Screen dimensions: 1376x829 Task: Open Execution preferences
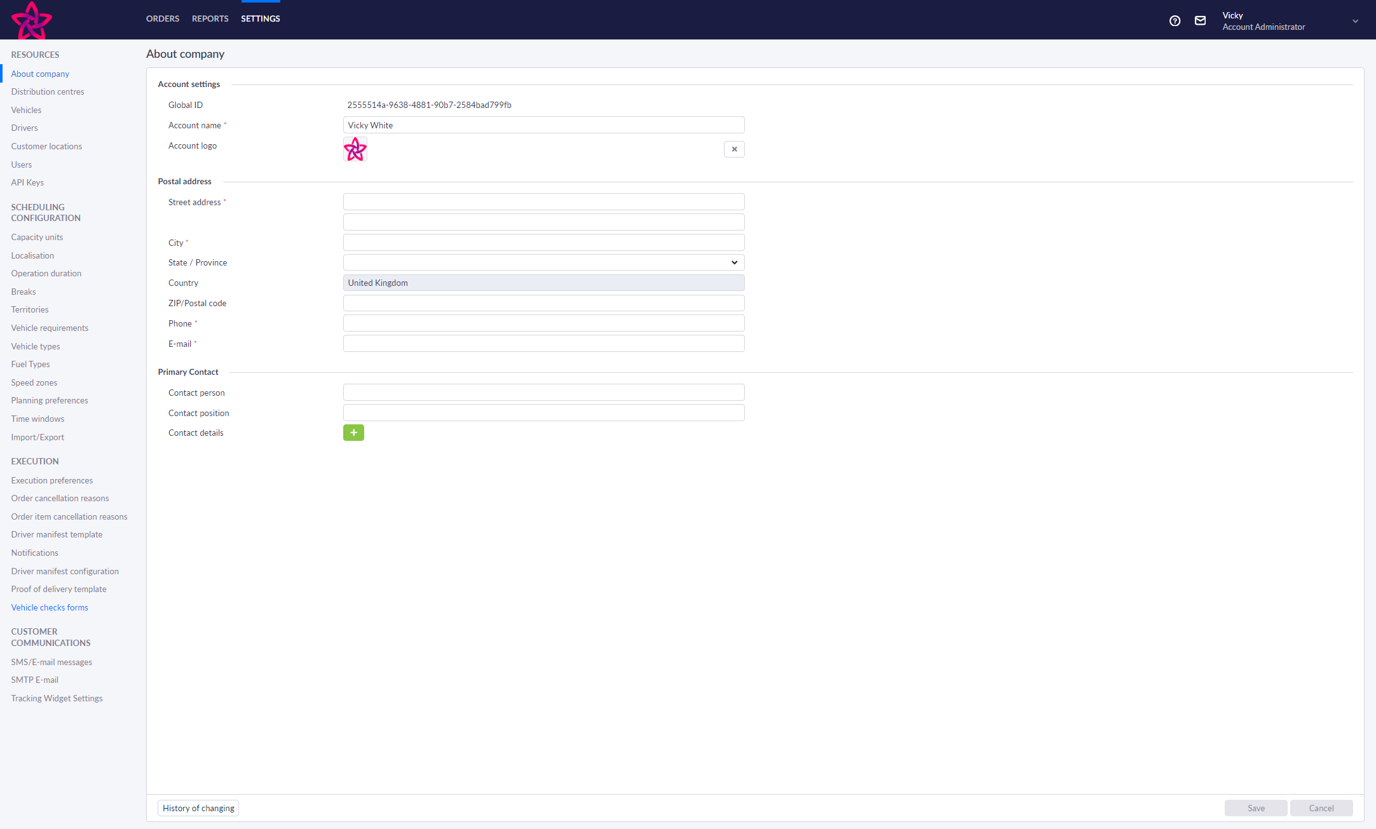[52, 480]
